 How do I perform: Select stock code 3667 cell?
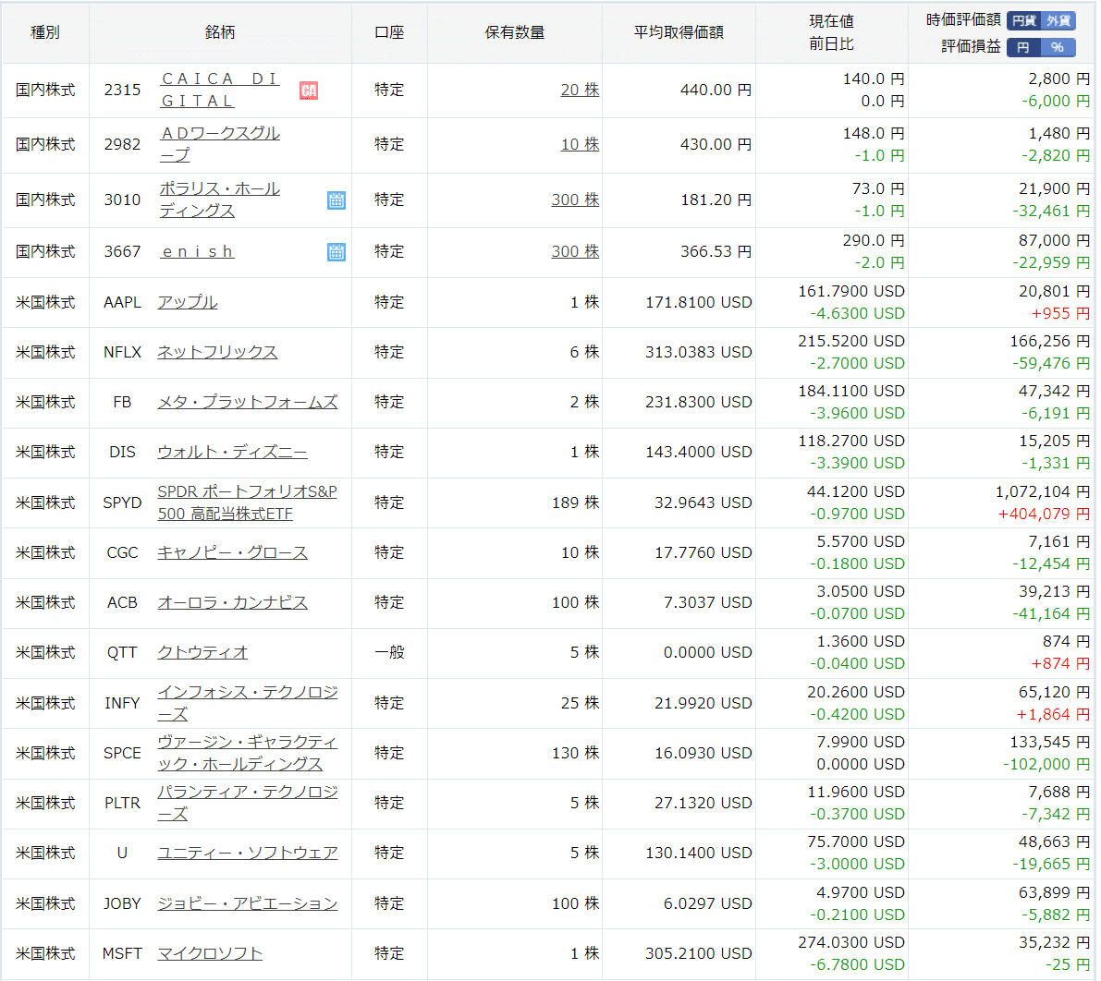(x=122, y=251)
